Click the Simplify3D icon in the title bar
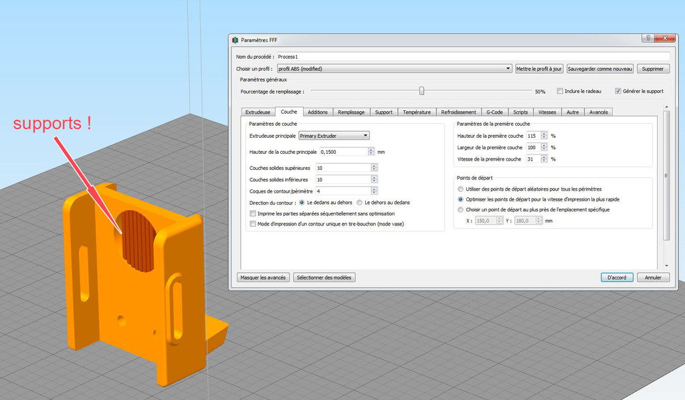This screenshot has width=685, height=400. pos(234,39)
